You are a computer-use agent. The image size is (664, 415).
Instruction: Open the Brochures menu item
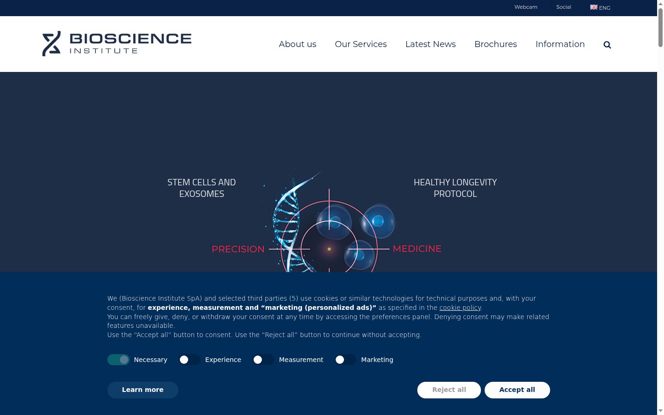tap(496, 44)
